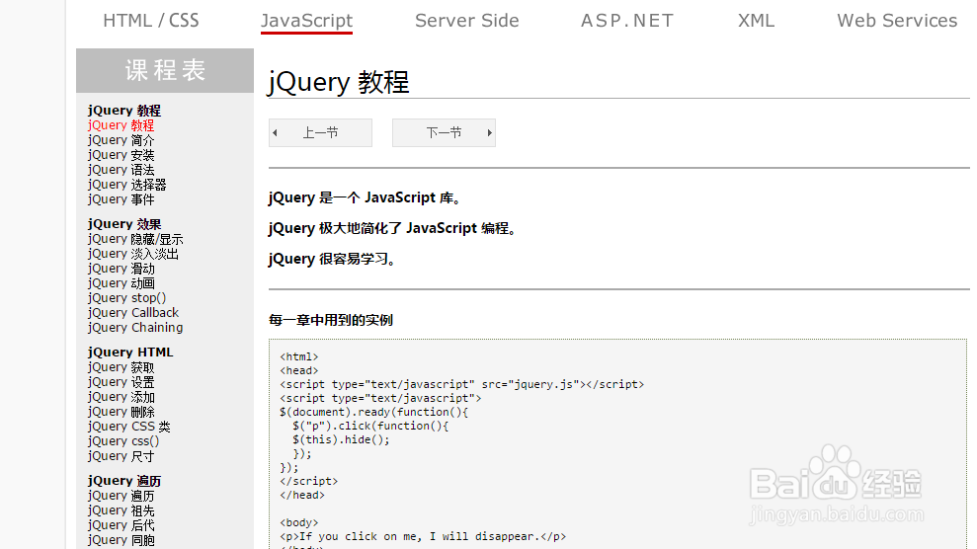Click text jQuery 是一个 JavaScript 库。
This screenshot has width=977, height=549.
[366, 197]
